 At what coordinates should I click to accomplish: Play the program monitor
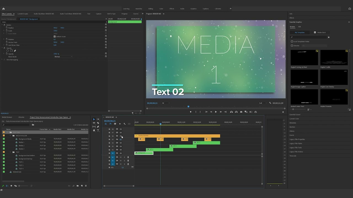216,112
